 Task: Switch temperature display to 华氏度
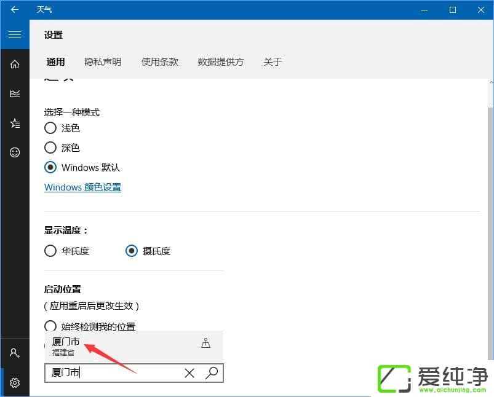pos(50,251)
